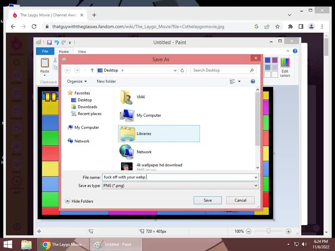Select My Computer in navigation pane
The image size is (335, 251).
click(86, 127)
